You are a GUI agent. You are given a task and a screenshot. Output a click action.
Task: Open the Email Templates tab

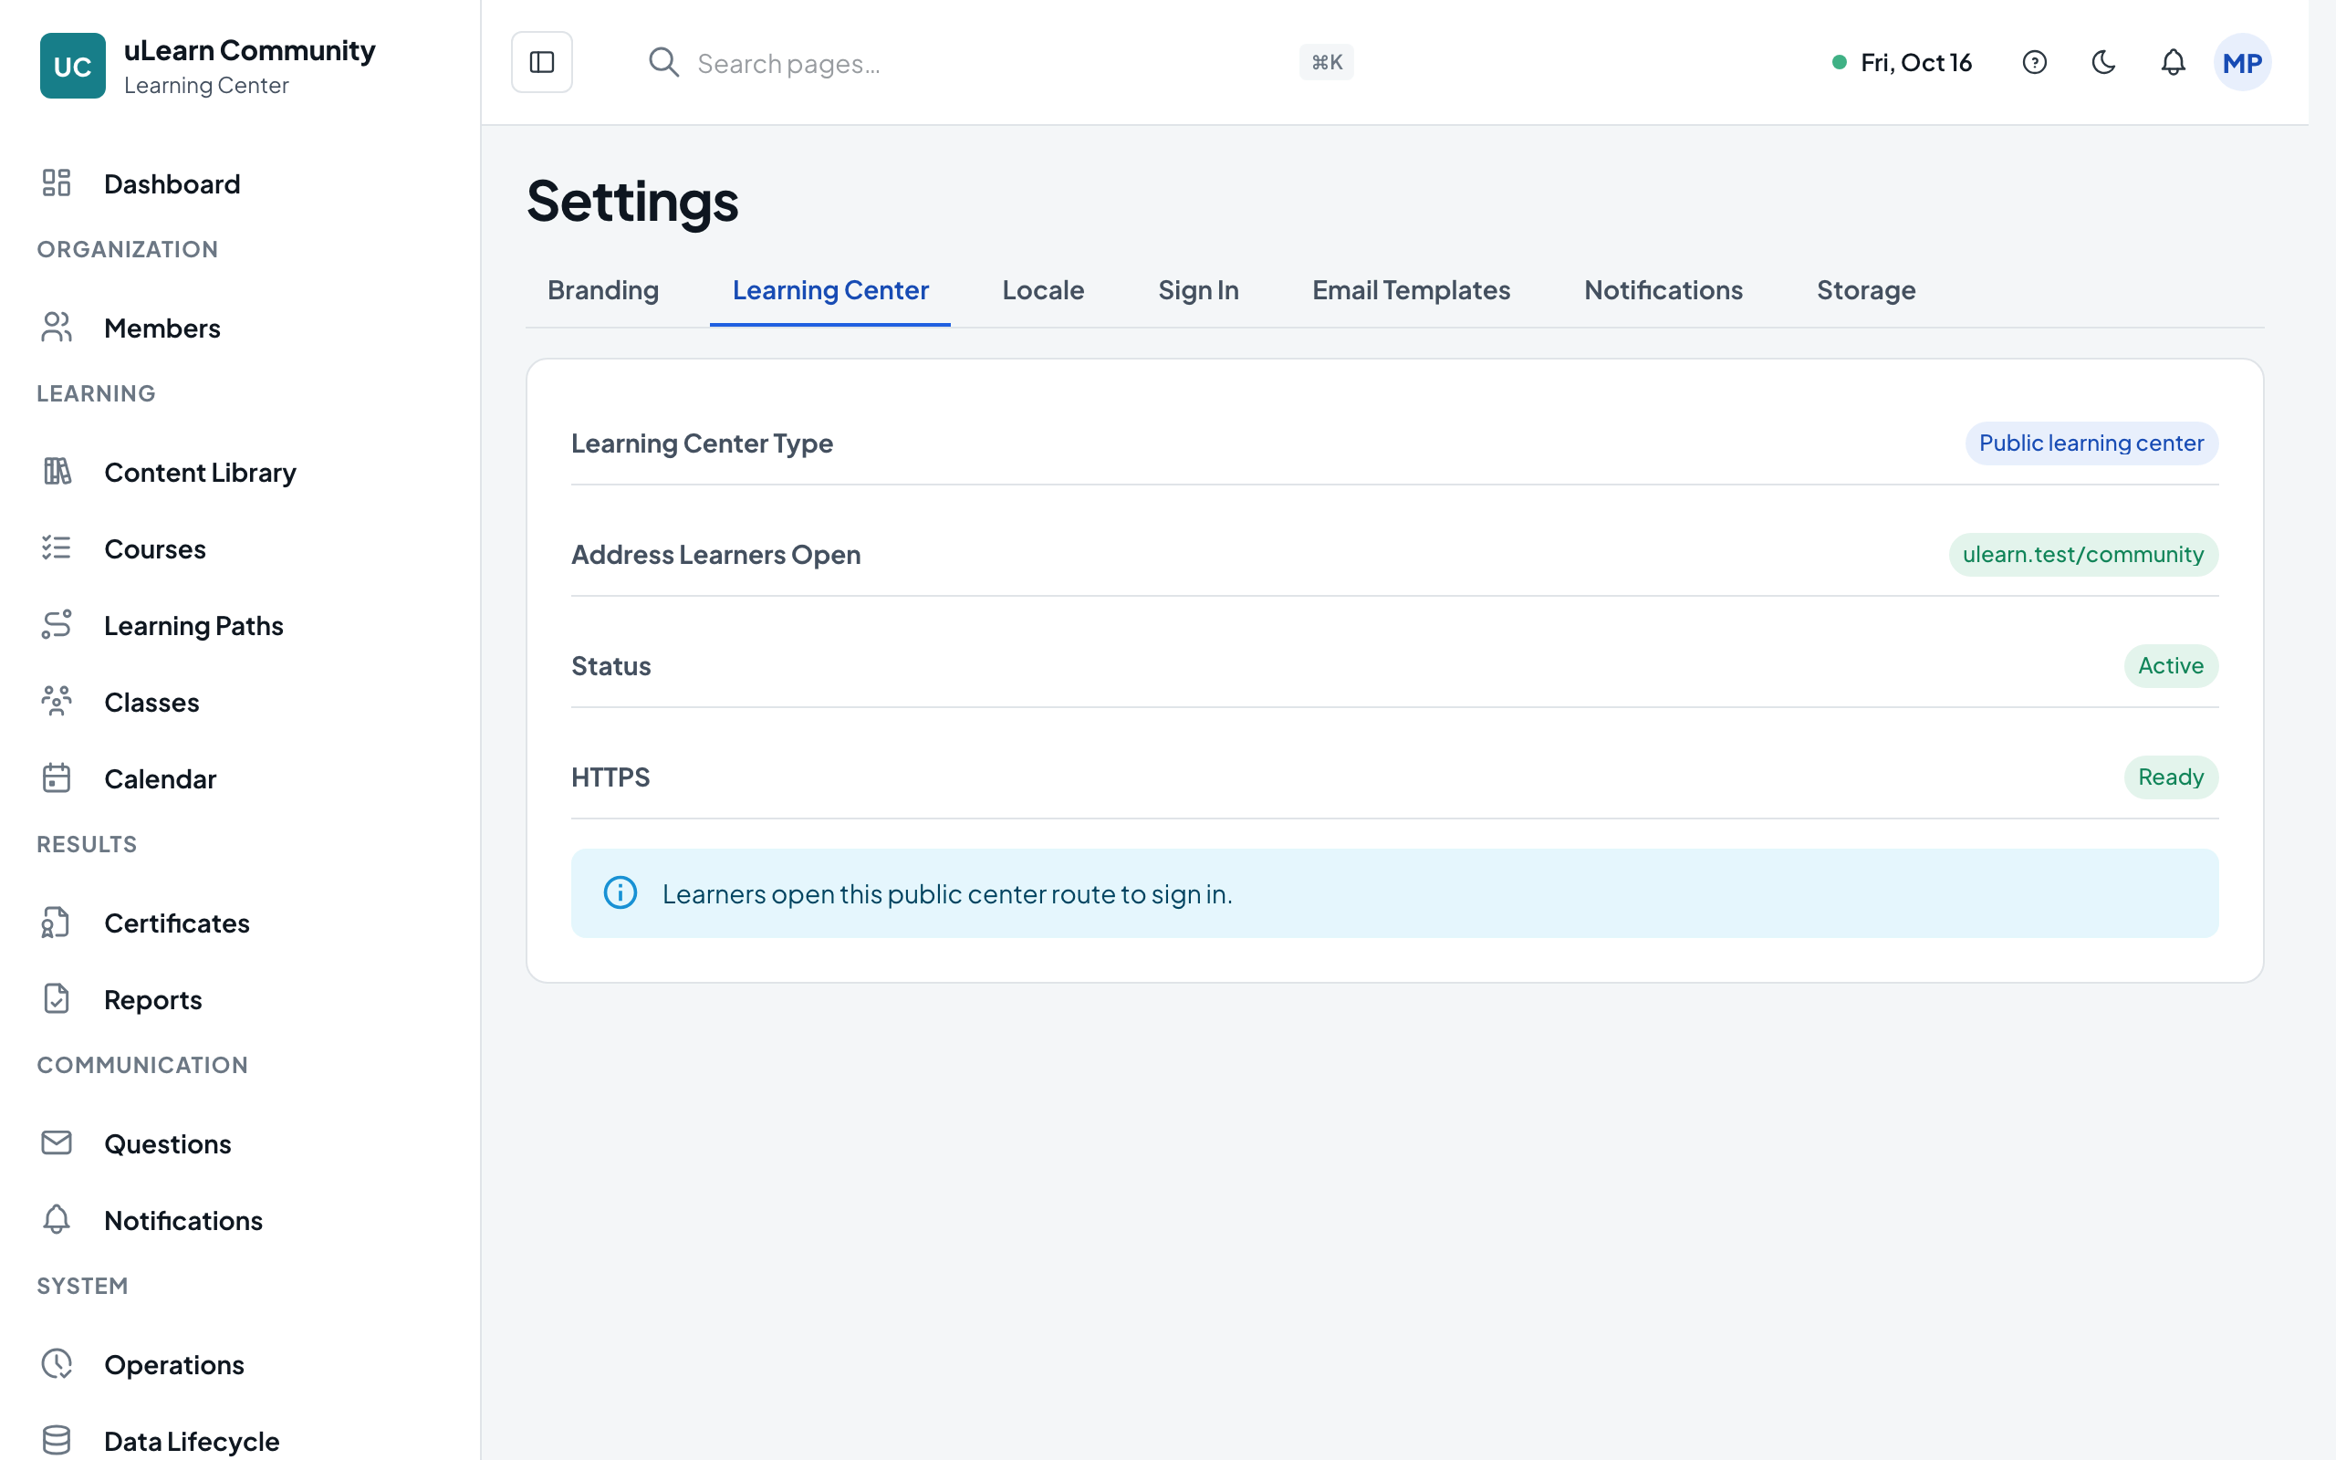pos(1412,291)
